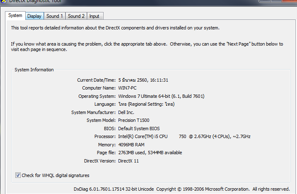Open the Sound 1 tab
Screen dimensions: 297x194
[x=55, y=16]
